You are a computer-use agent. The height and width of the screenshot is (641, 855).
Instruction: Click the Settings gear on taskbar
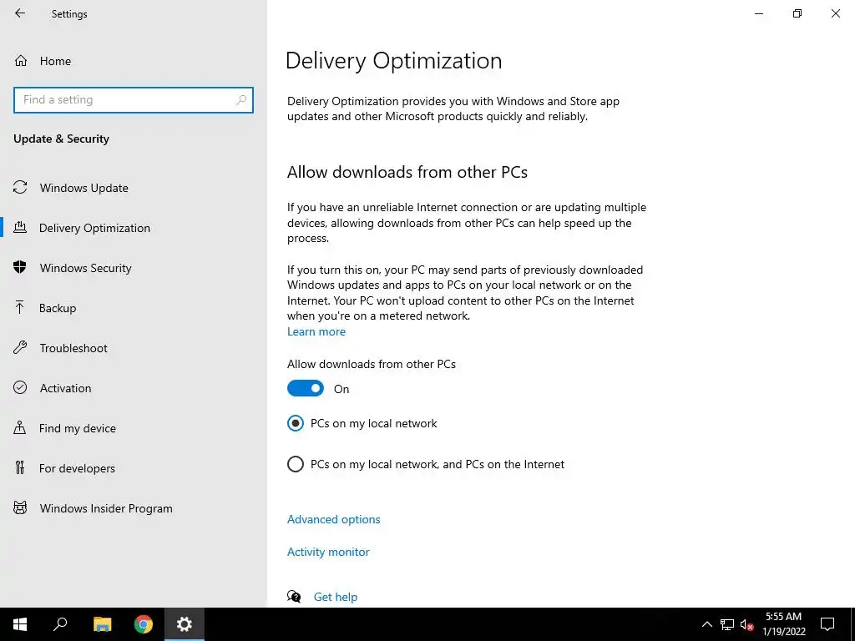pos(185,624)
